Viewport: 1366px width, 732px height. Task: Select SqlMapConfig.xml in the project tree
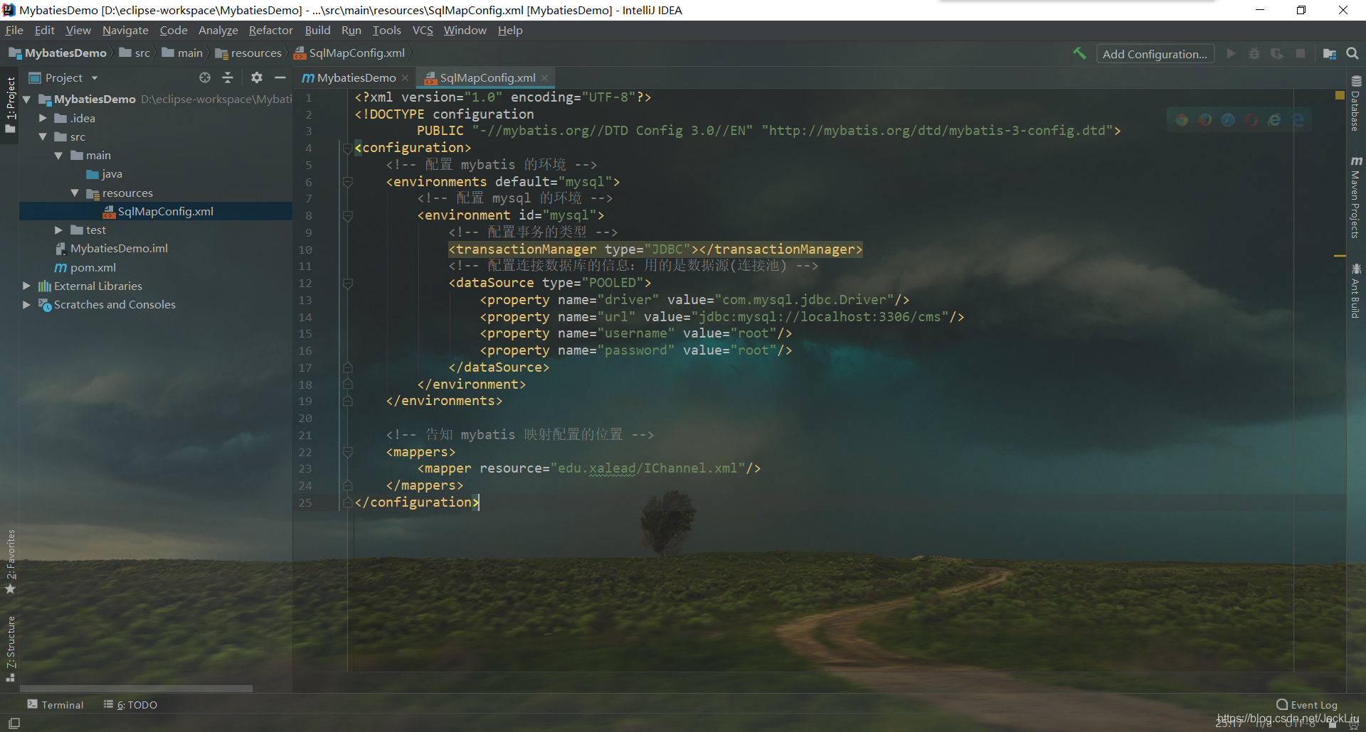(x=156, y=211)
